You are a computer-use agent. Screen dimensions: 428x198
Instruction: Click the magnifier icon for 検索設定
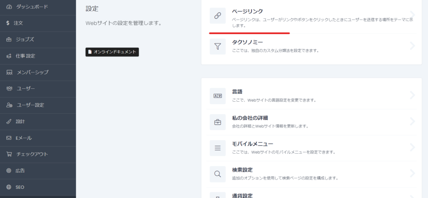(217, 174)
